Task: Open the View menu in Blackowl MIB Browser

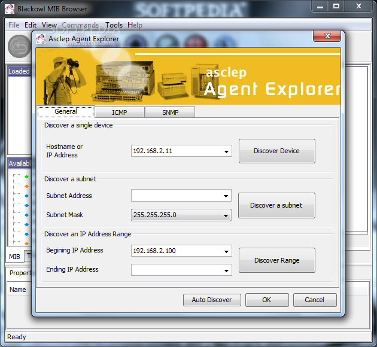Action: pyautogui.click(x=49, y=25)
